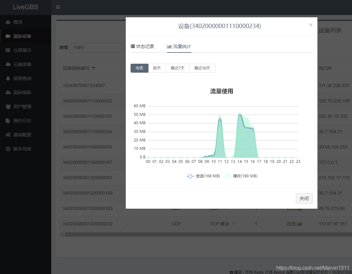Click chart icon beside 在线 for device 34020000001320000222
The height and width of the screenshot is (274, 352).
point(300,224)
